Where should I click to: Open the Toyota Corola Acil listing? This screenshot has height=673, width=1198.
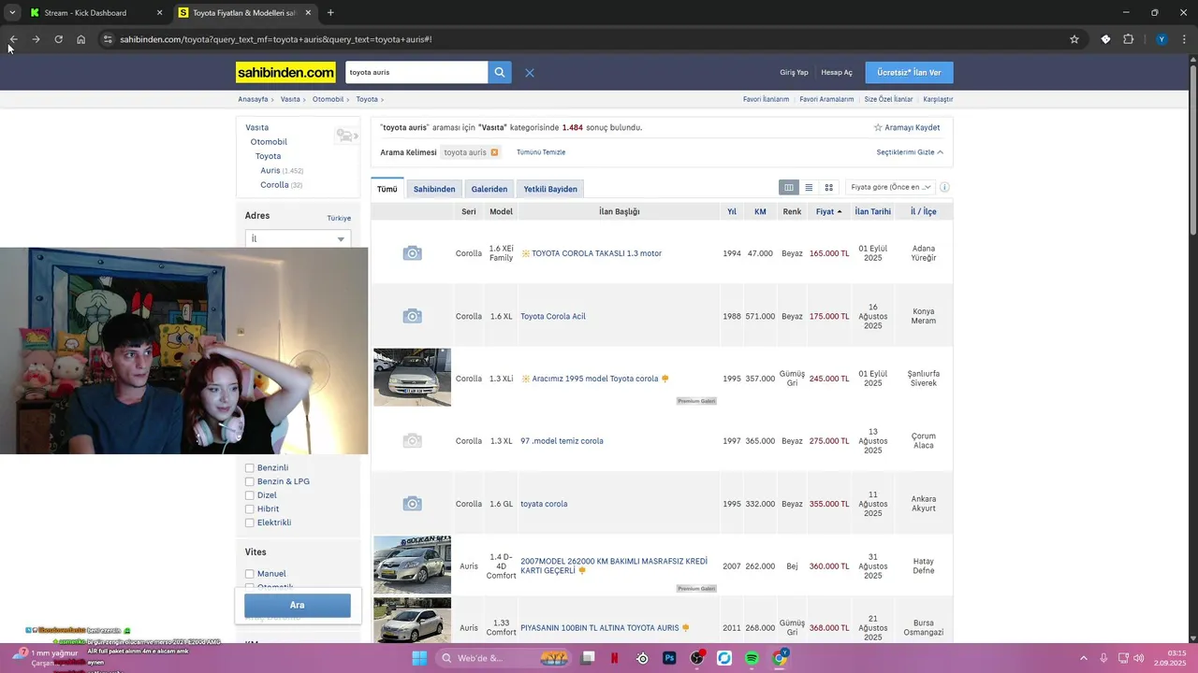553,316
